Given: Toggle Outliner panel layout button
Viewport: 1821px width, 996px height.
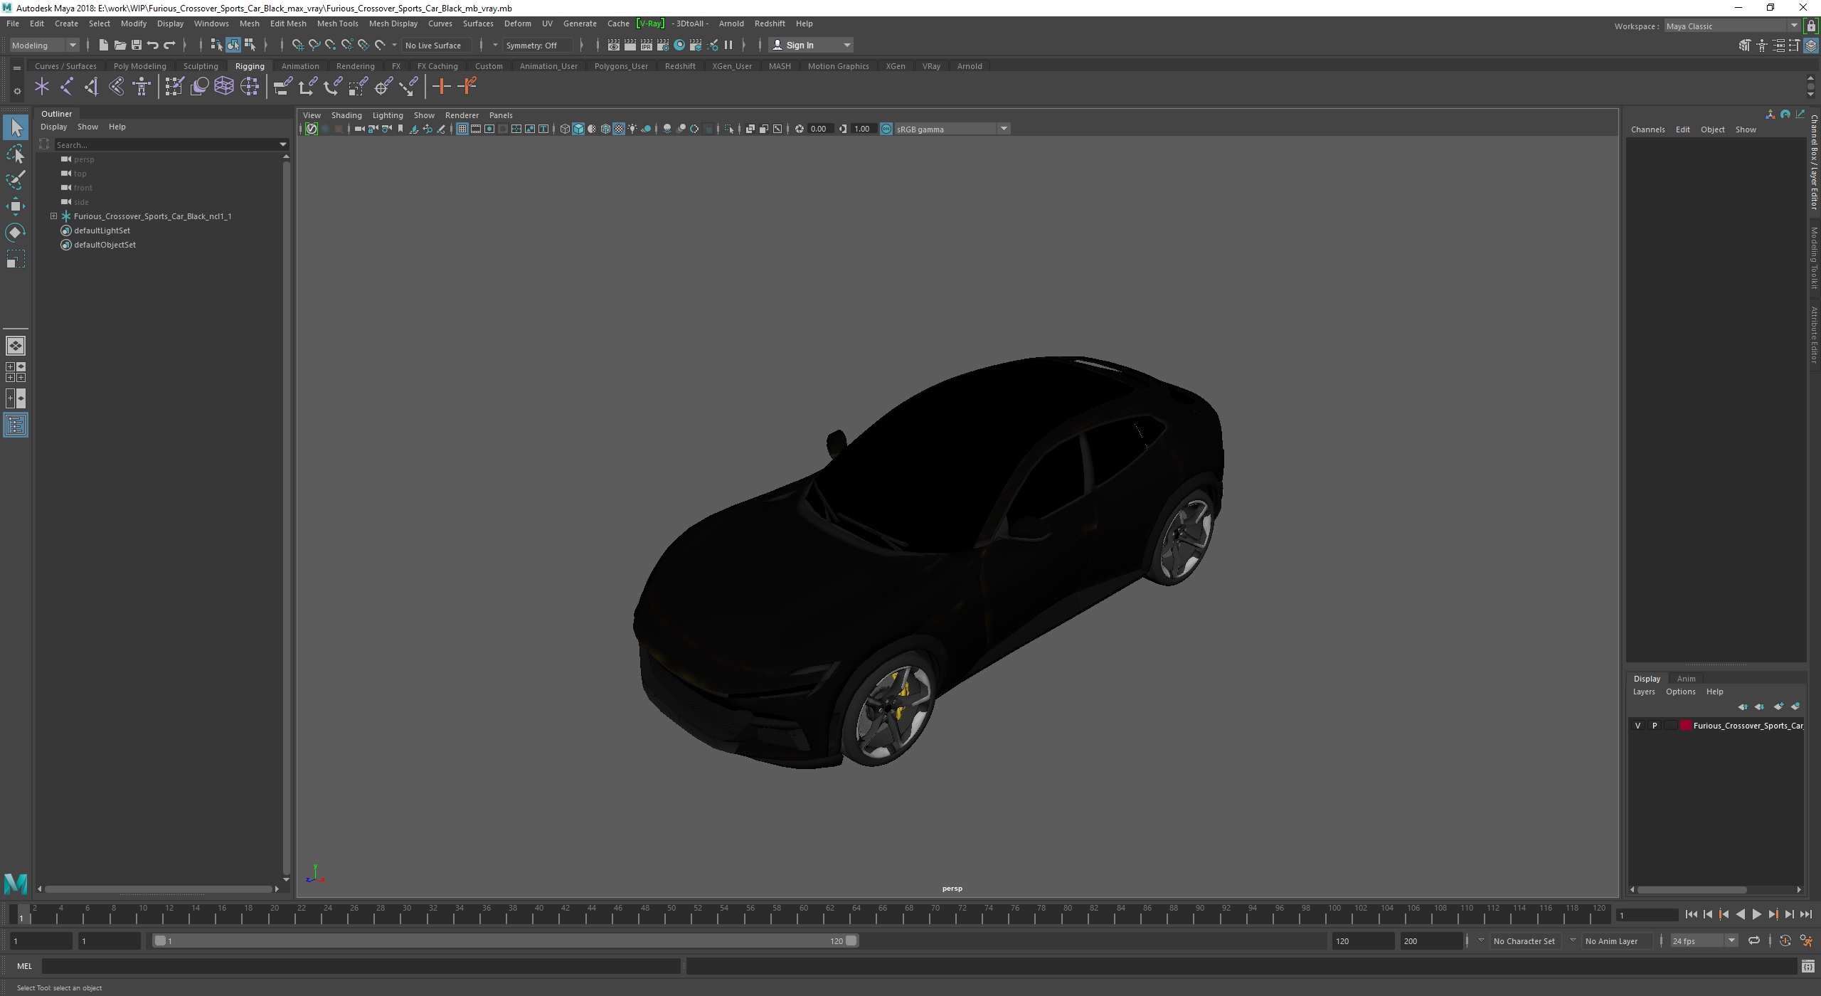Looking at the screenshot, I should click(x=16, y=425).
